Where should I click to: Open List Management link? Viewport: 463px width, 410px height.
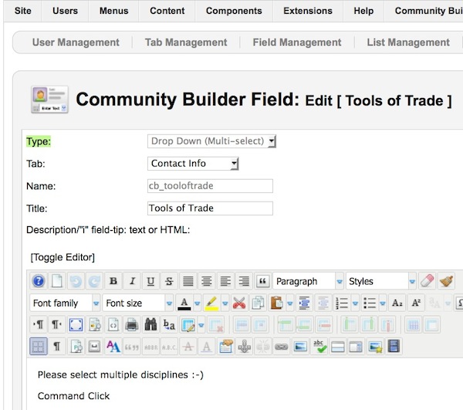coord(408,42)
